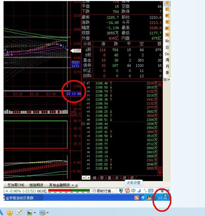Switch to weekly 周 chart period
Viewport: 205px width, 216px height.
click(x=167, y=60)
